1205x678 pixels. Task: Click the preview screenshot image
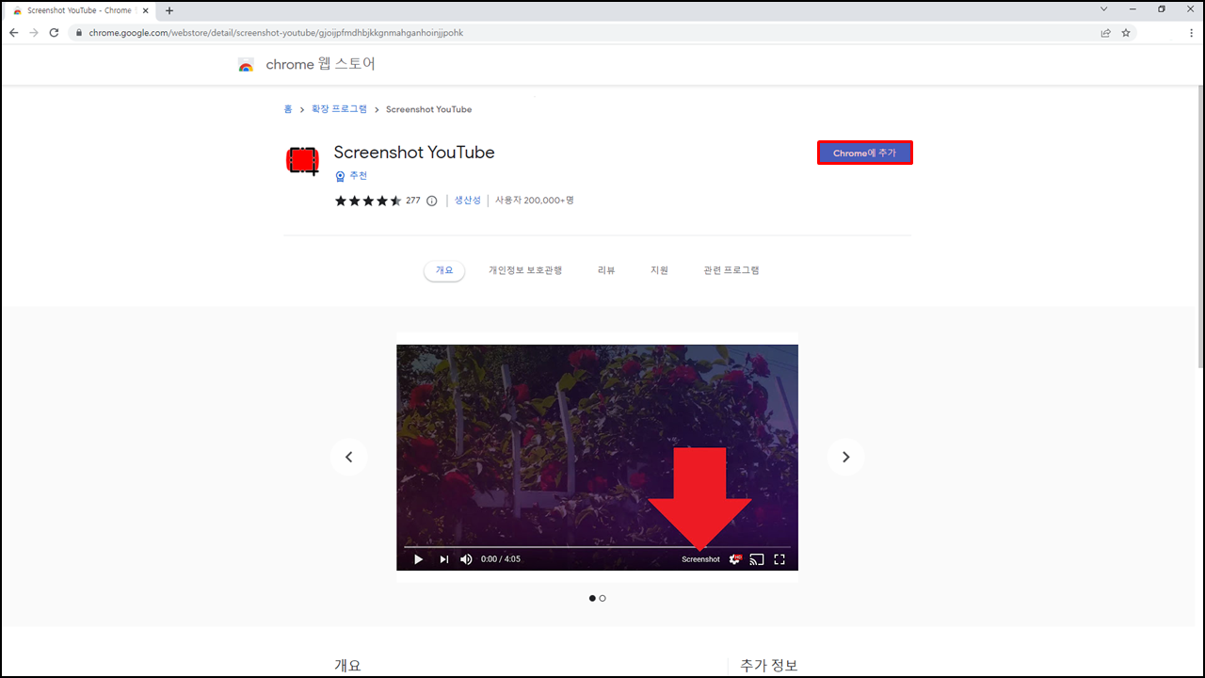pyautogui.click(x=597, y=457)
